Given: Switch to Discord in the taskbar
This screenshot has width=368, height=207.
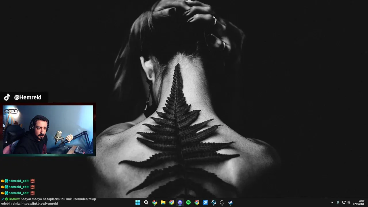Looking at the screenshot, I should point(180,202).
